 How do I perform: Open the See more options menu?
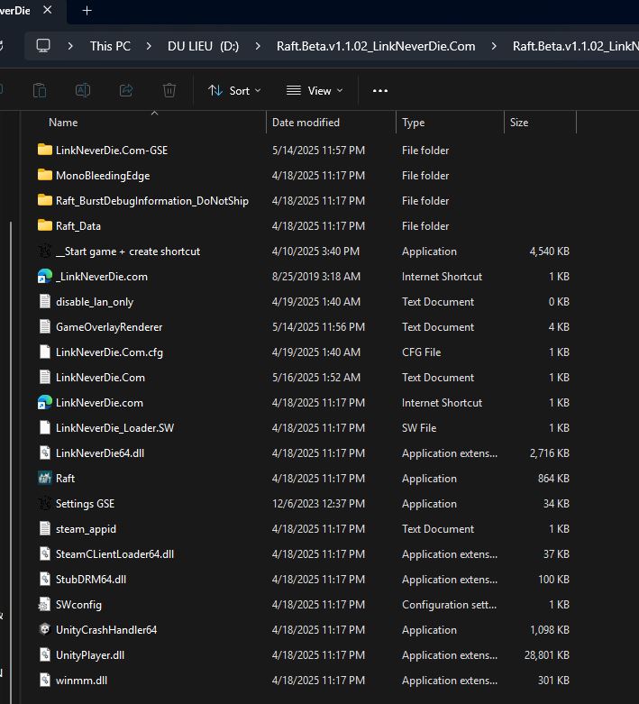(x=379, y=90)
